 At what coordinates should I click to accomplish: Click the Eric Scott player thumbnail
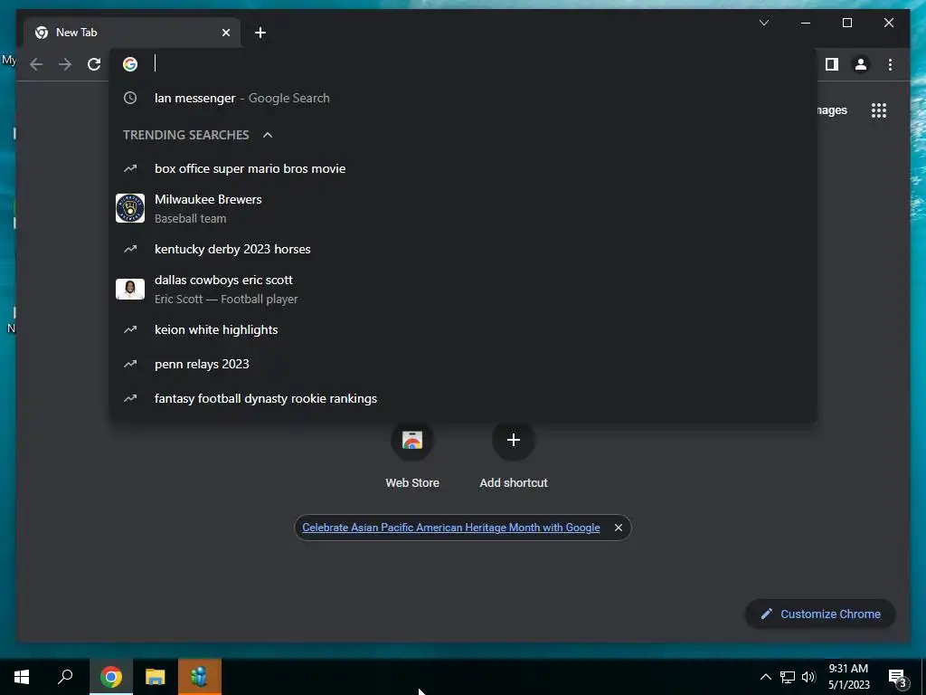[x=130, y=289]
